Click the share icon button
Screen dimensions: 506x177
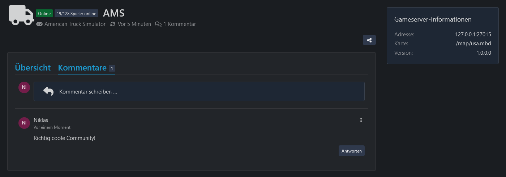coord(369,40)
